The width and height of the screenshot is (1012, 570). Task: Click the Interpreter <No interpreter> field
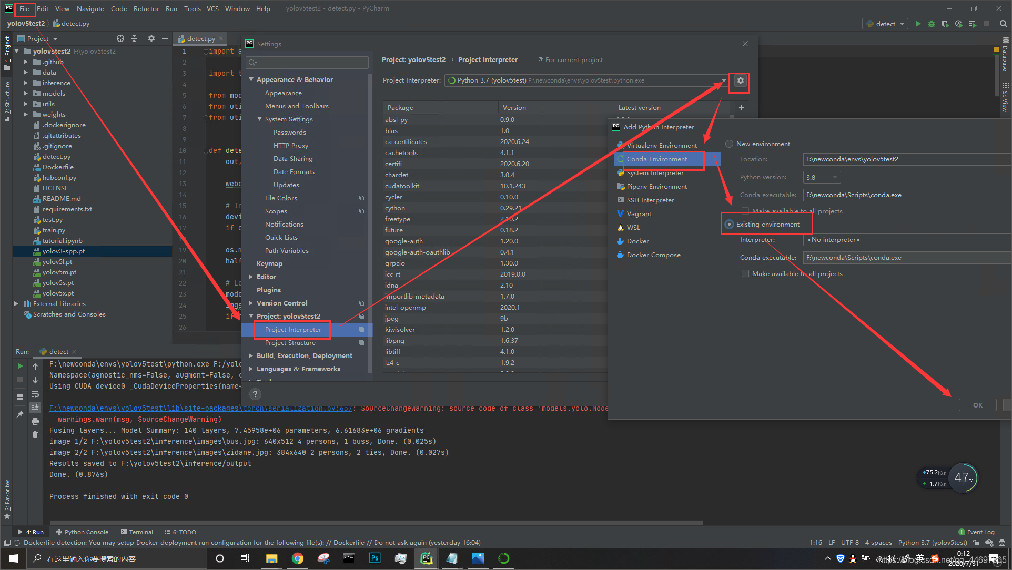point(907,240)
